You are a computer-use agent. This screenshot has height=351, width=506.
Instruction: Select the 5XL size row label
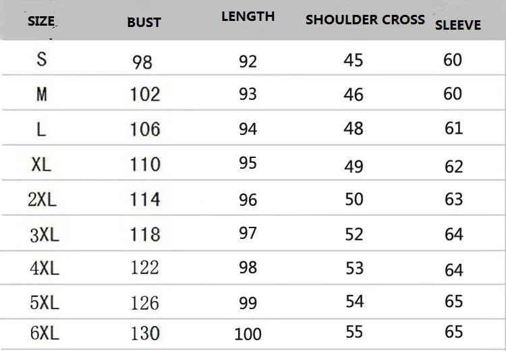(x=45, y=302)
